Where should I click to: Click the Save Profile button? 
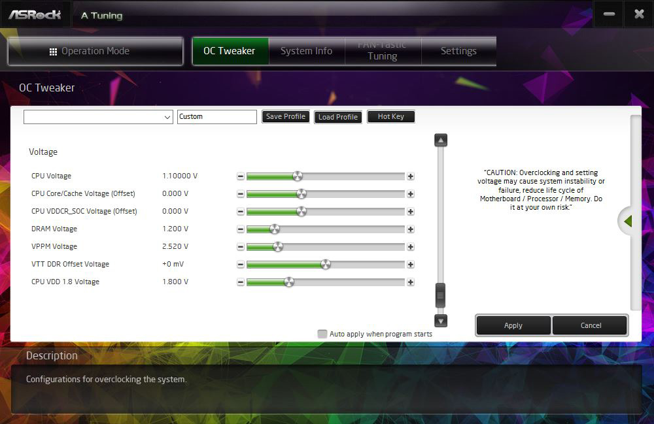(286, 117)
